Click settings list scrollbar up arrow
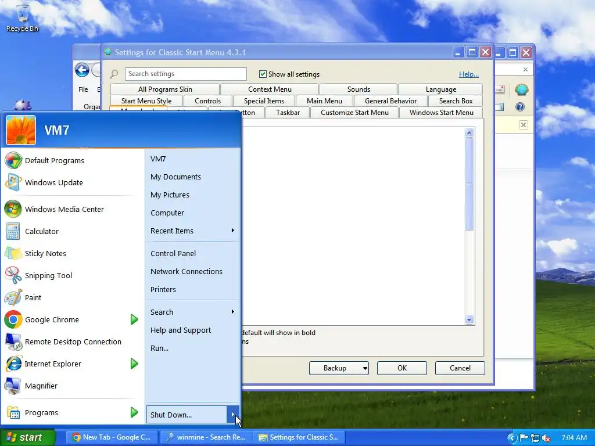Screen dimensions: 595x446 (469, 133)
